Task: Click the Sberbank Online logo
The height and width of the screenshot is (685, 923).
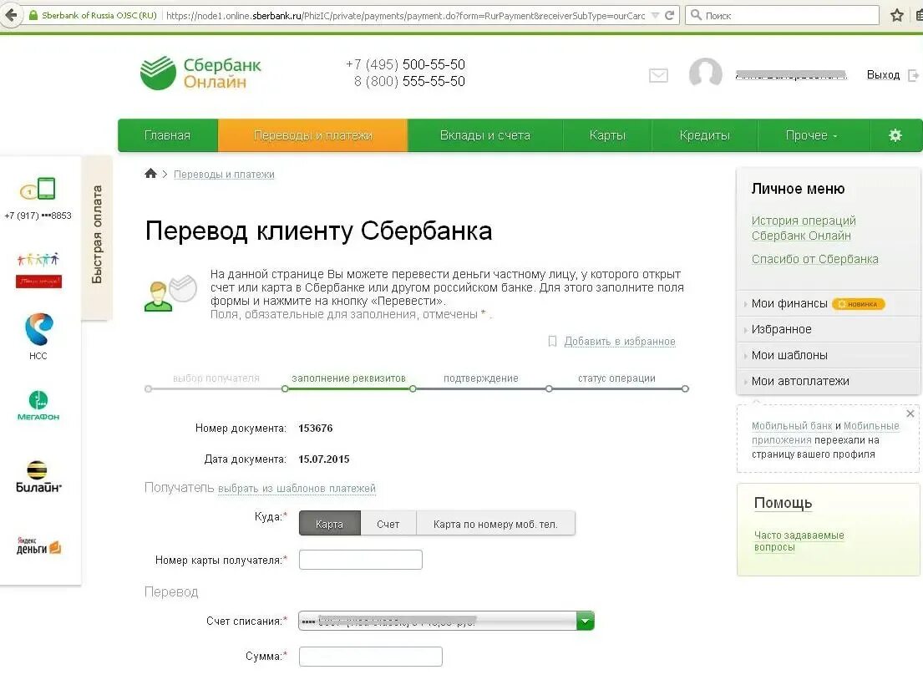Action: (200, 73)
